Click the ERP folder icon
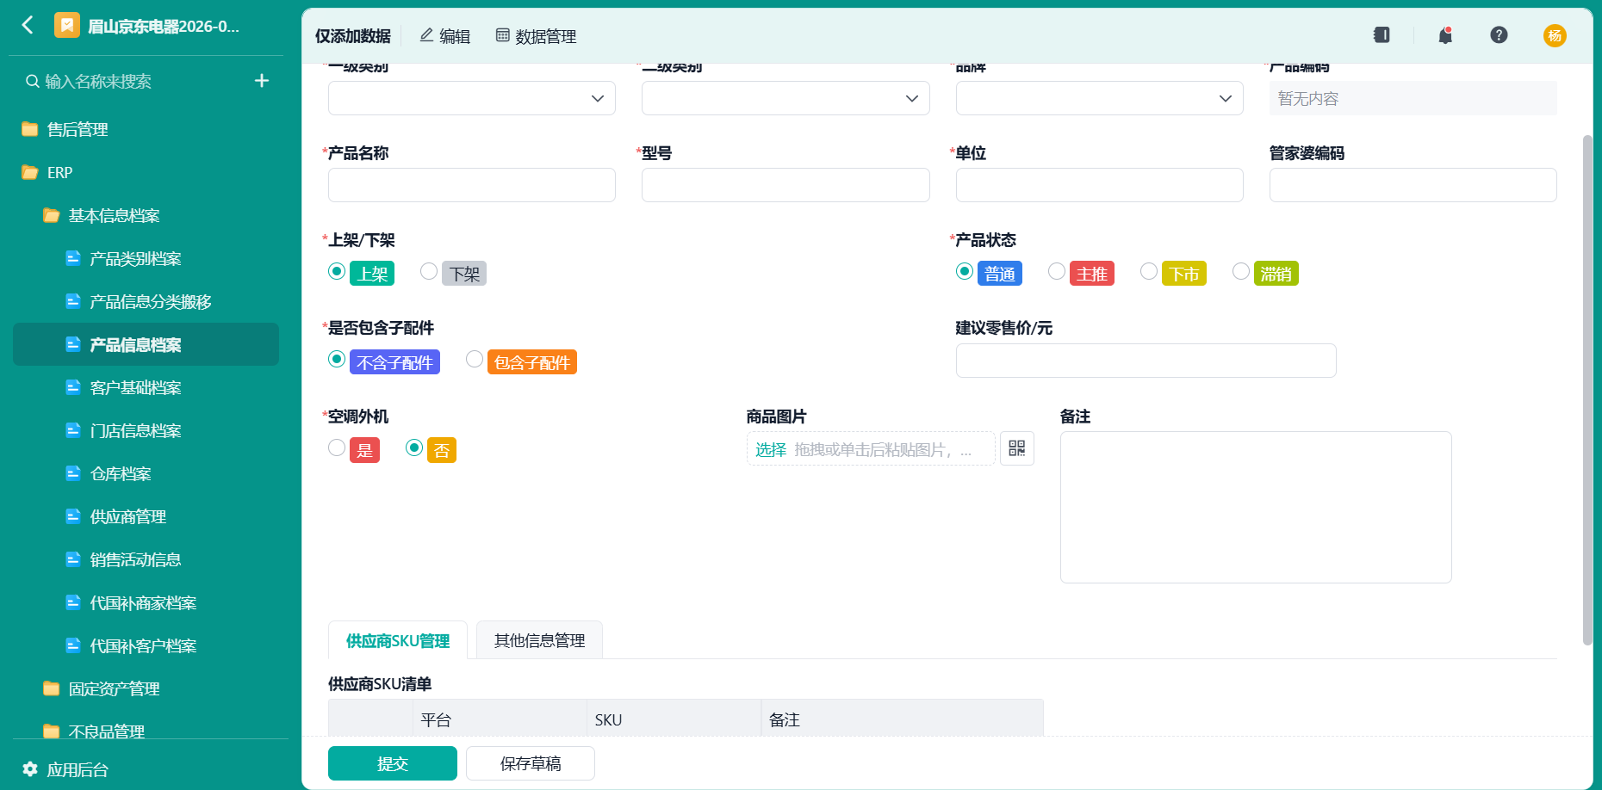 (30, 172)
